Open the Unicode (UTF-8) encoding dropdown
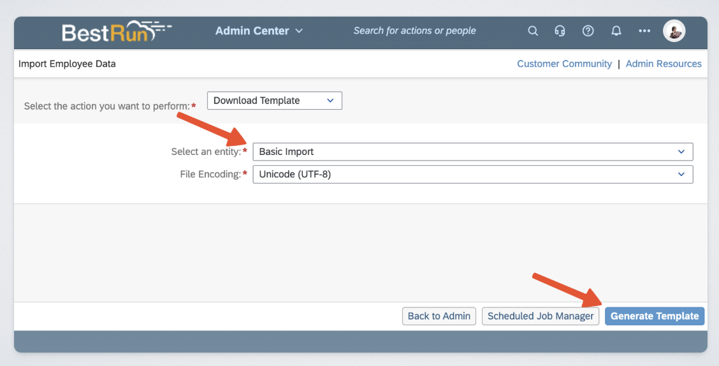 point(472,174)
